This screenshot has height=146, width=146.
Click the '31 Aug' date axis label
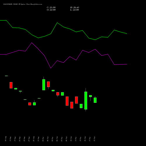[x=38, y=139]
